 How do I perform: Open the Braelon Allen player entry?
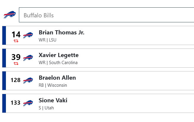[98, 81]
